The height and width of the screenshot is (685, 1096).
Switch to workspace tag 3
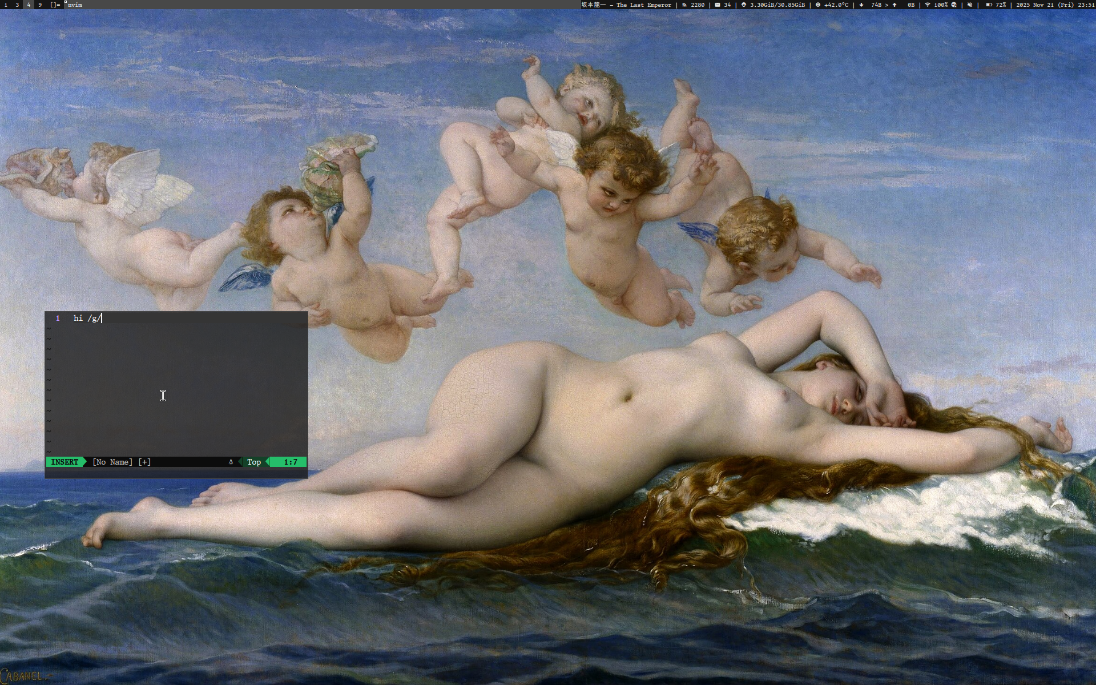click(17, 5)
